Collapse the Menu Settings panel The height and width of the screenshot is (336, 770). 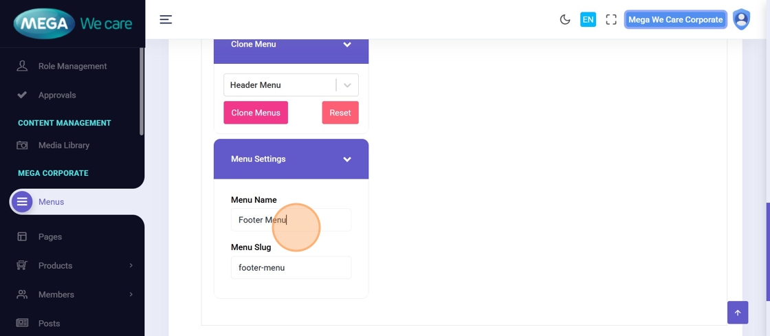[347, 159]
